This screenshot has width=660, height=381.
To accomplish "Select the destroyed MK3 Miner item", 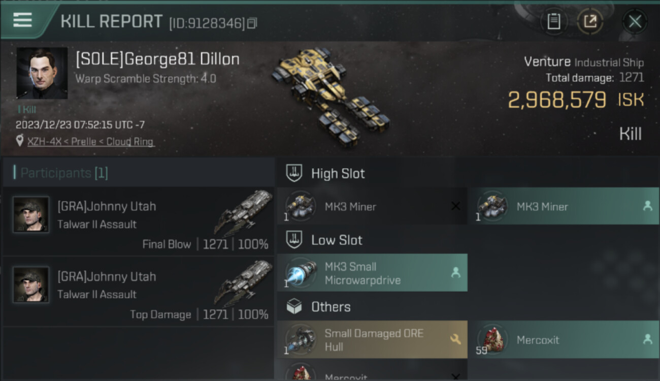I will pyautogui.click(x=372, y=207).
